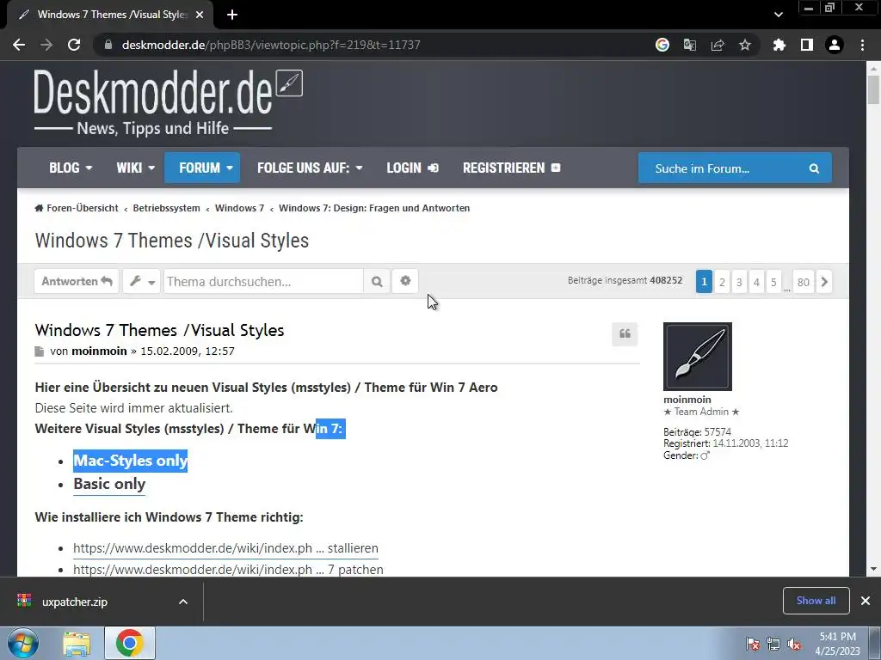Click the page vertical scrollbar thumb

coord(873,89)
